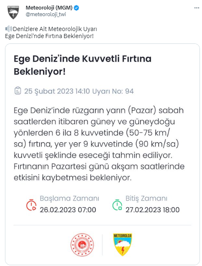202x266 pixels.
Task: Open the MGM profile avatar
Action: [x=13, y=12]
